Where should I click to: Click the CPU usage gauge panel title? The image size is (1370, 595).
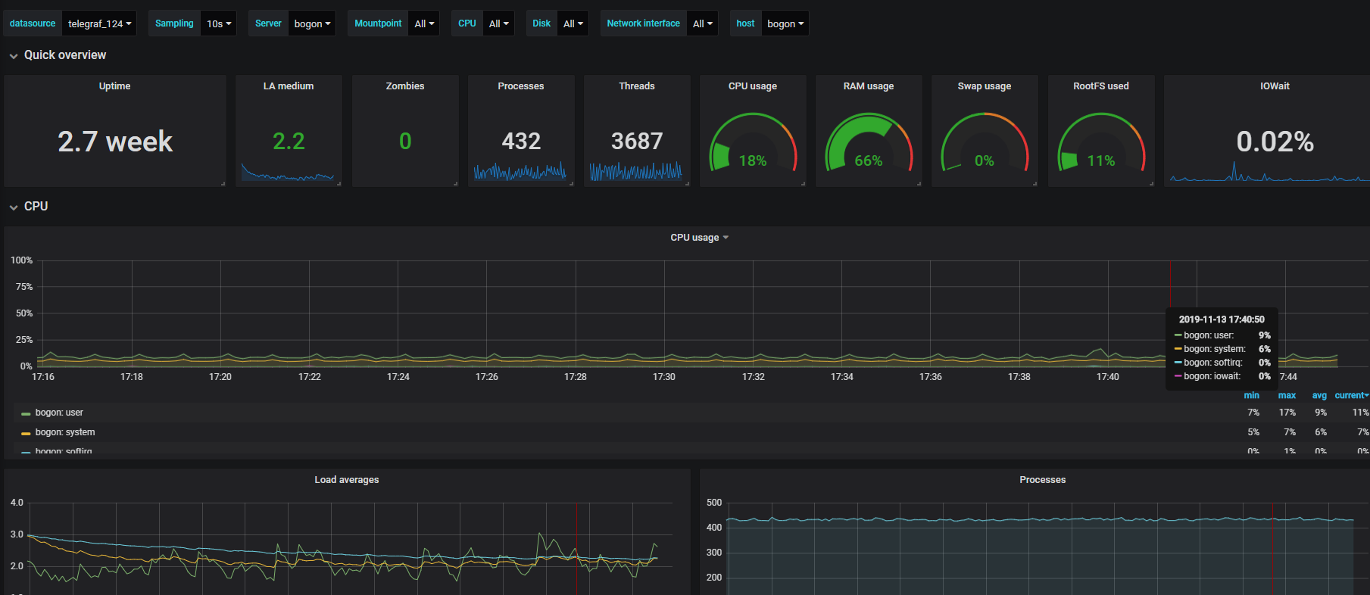[x=753, y=86]
